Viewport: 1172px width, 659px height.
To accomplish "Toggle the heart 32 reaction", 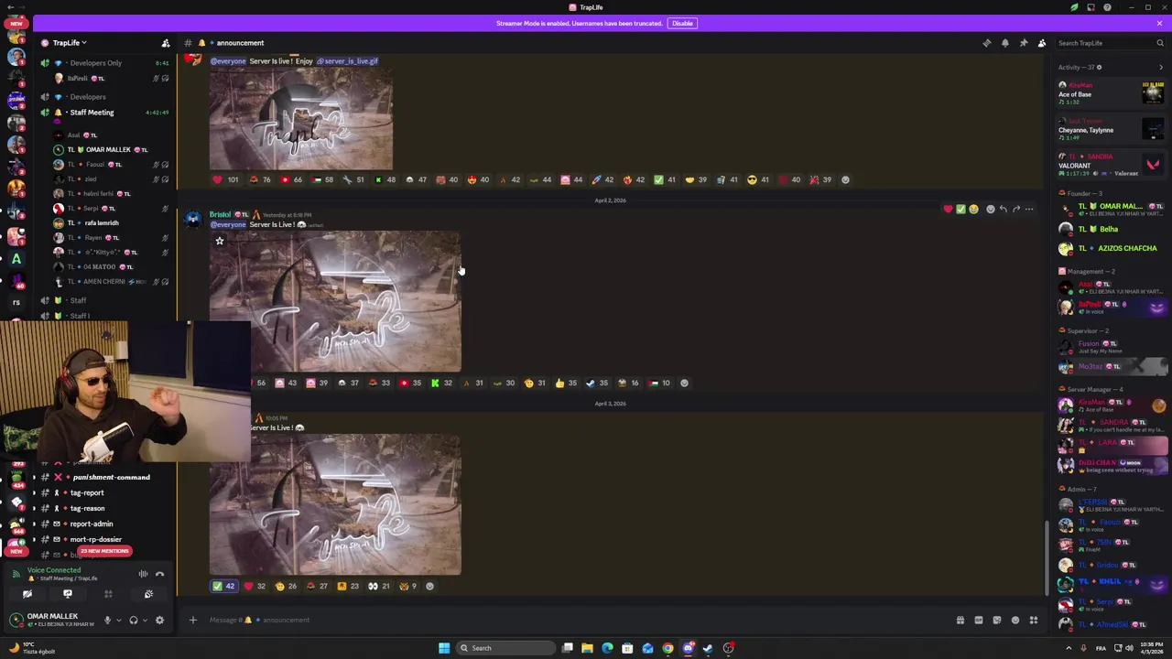I will coord(255,586).
